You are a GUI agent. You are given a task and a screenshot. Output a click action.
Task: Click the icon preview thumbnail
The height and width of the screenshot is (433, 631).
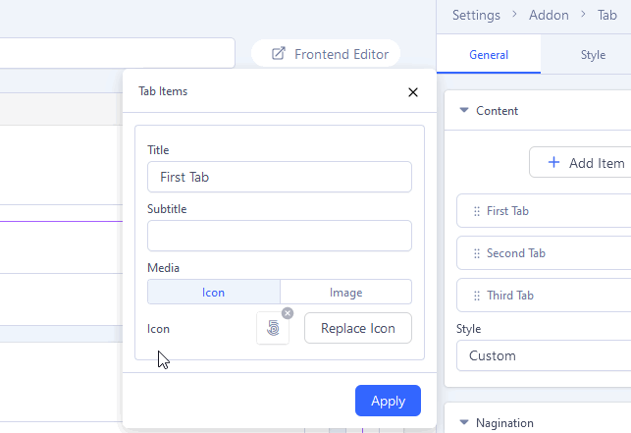[x=273, y=329]
